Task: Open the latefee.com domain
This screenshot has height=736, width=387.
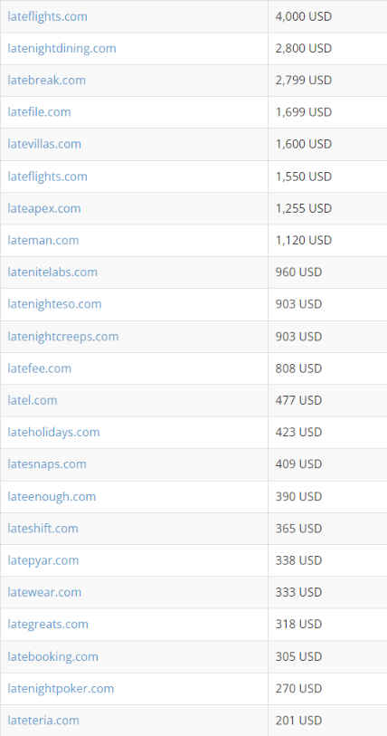Action: [x=40, y=368]
